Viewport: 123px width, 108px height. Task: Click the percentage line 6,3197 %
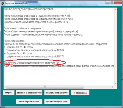pos(35,57)
